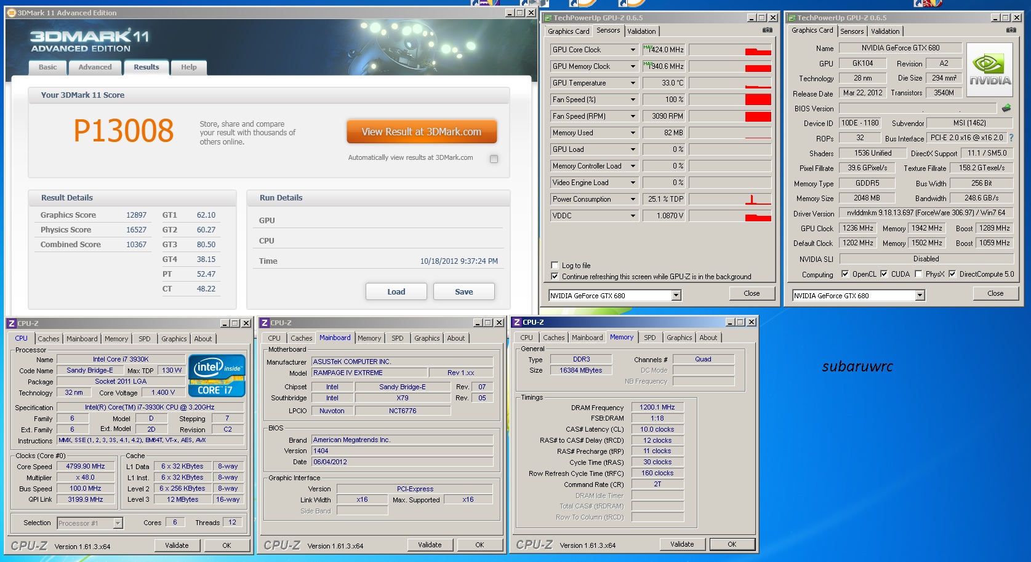Click OK in CPU-Z Mainboard window
The height and width of the screenshot is (562, 1031).
click(479, 545)
